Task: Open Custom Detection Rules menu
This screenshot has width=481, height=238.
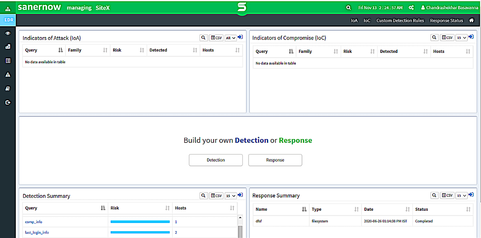Action: point(400,20)
